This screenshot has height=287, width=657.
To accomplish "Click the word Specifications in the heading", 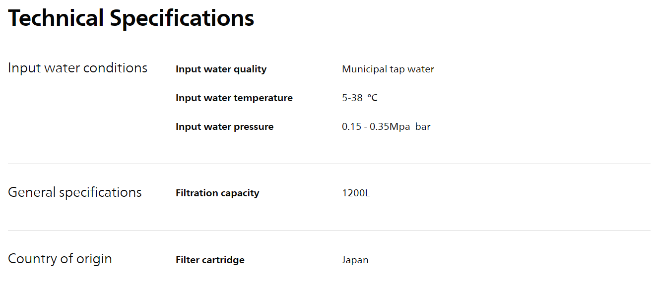I will coord(182,19).
